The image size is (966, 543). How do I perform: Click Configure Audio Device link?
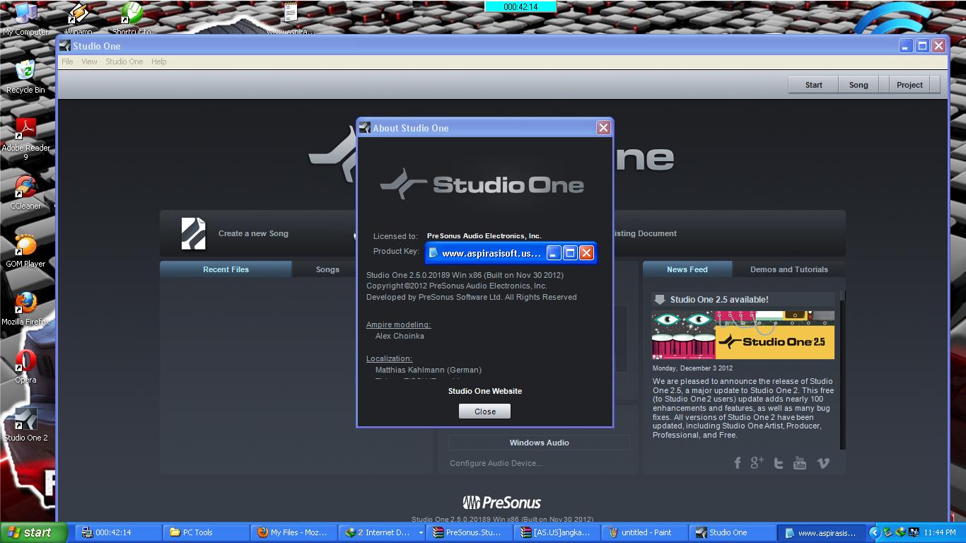[496, 463]
